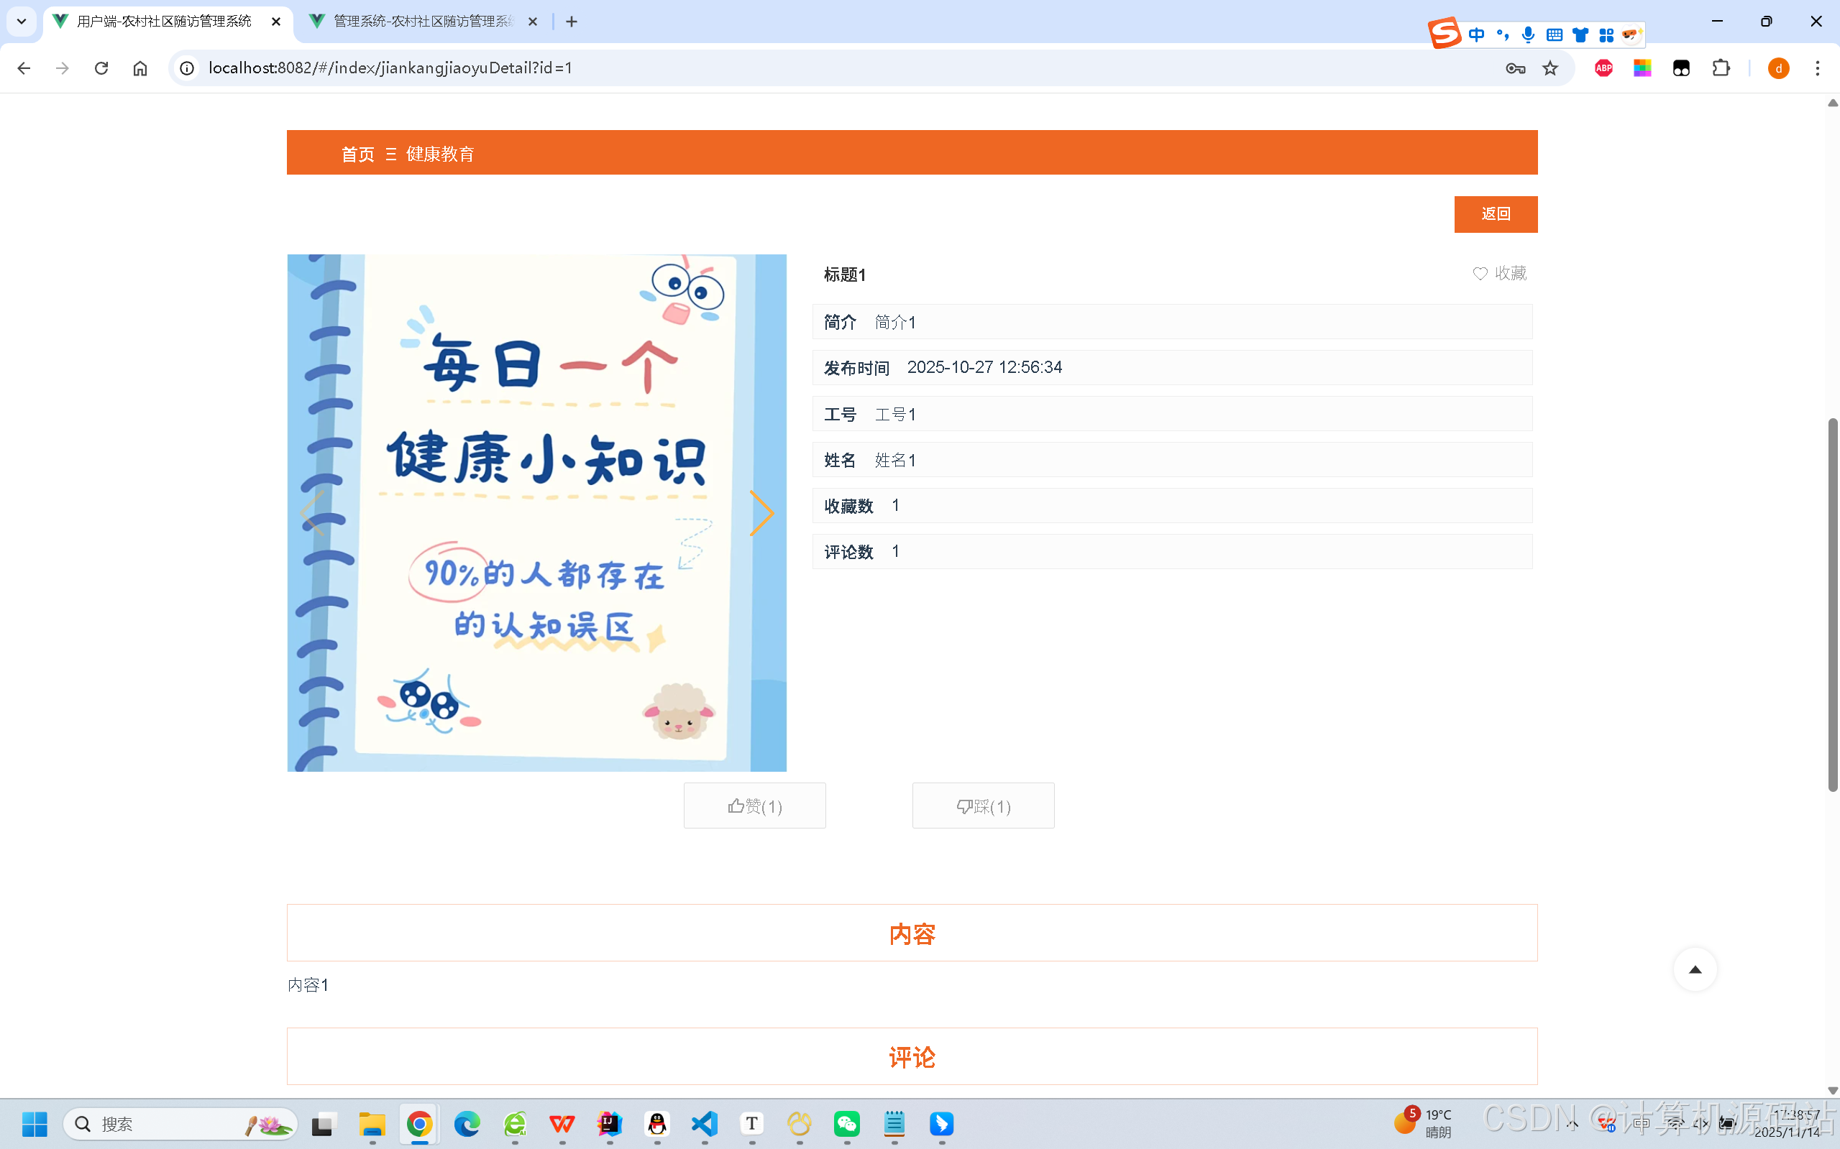Toggle Sogou punctuation mode icon

click(1502, 35)
